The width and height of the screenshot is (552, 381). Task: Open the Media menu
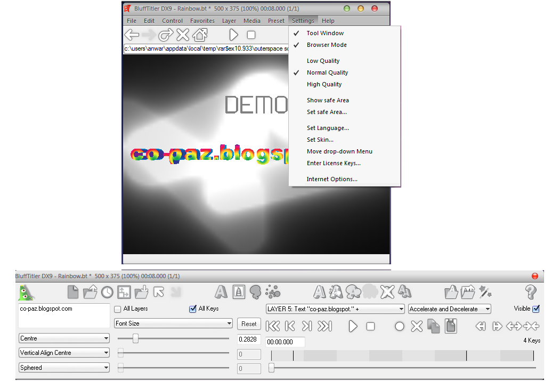[x=251, y=21]
